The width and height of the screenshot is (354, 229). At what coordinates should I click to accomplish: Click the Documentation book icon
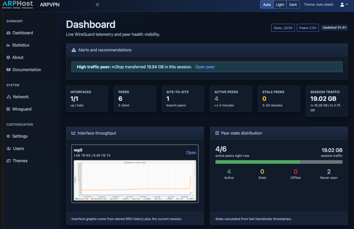point(8,69)
